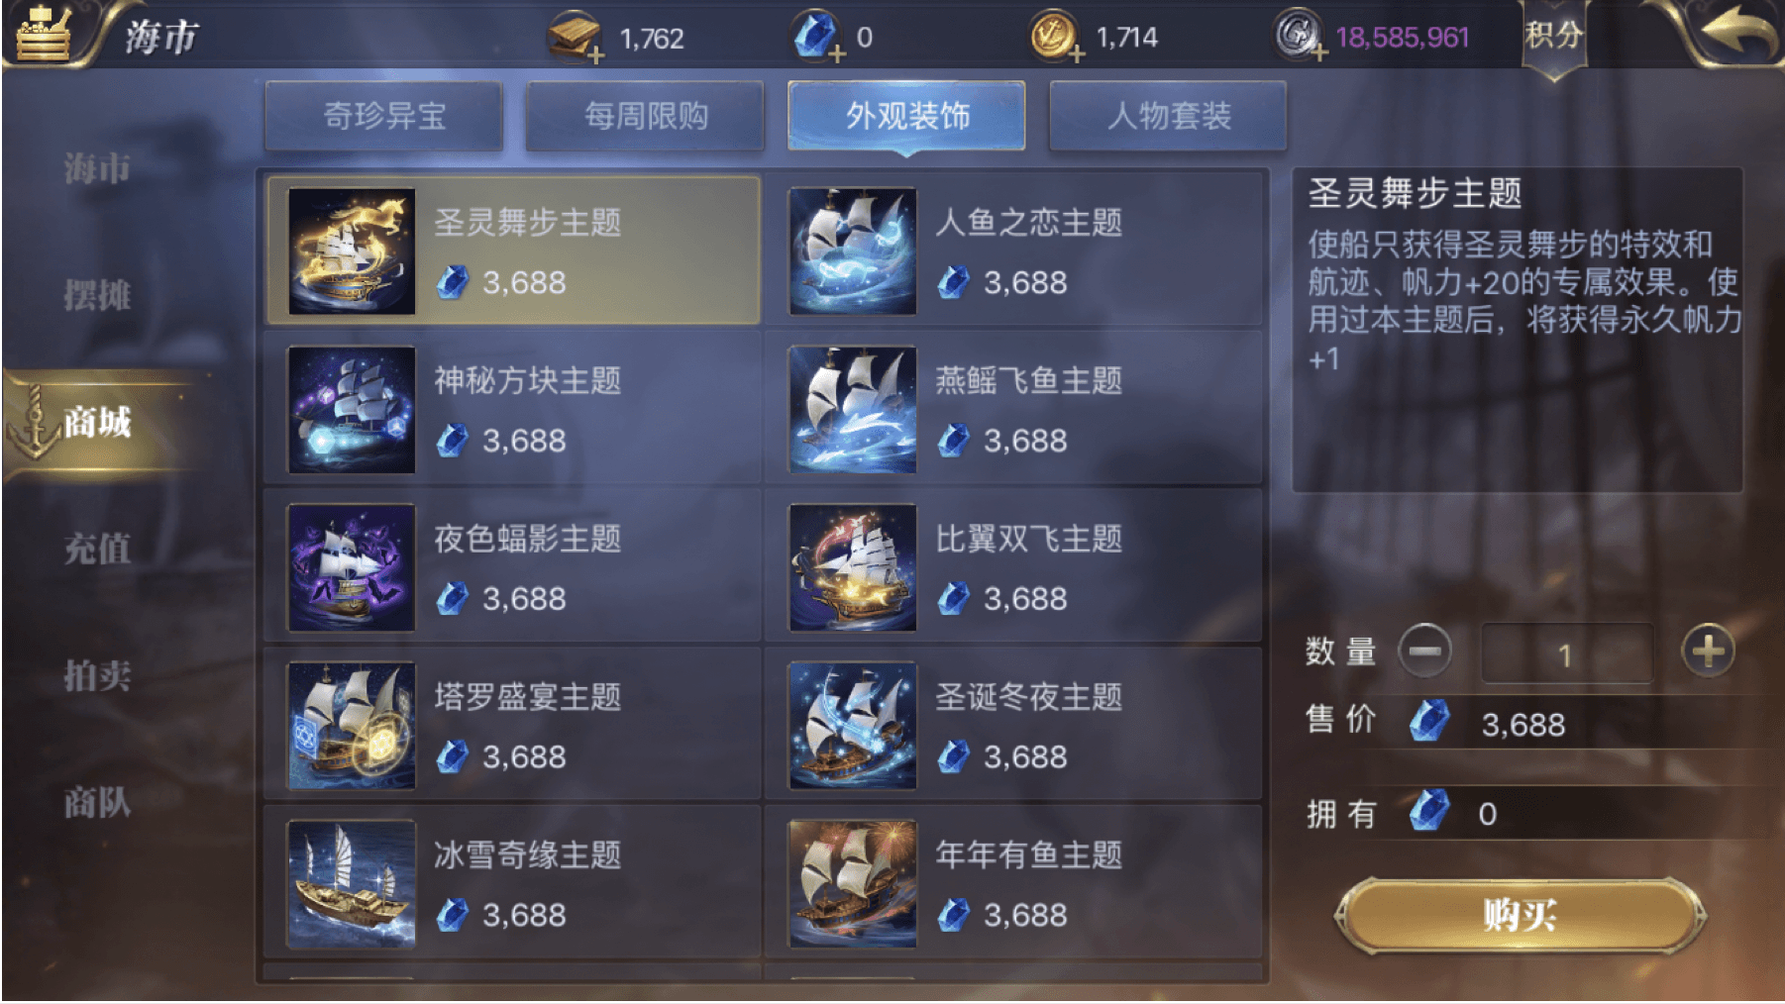
Task: Switch to 每周限购 tab
Action: 646,116
